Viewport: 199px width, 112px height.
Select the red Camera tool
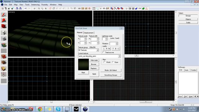click(4, 26)
